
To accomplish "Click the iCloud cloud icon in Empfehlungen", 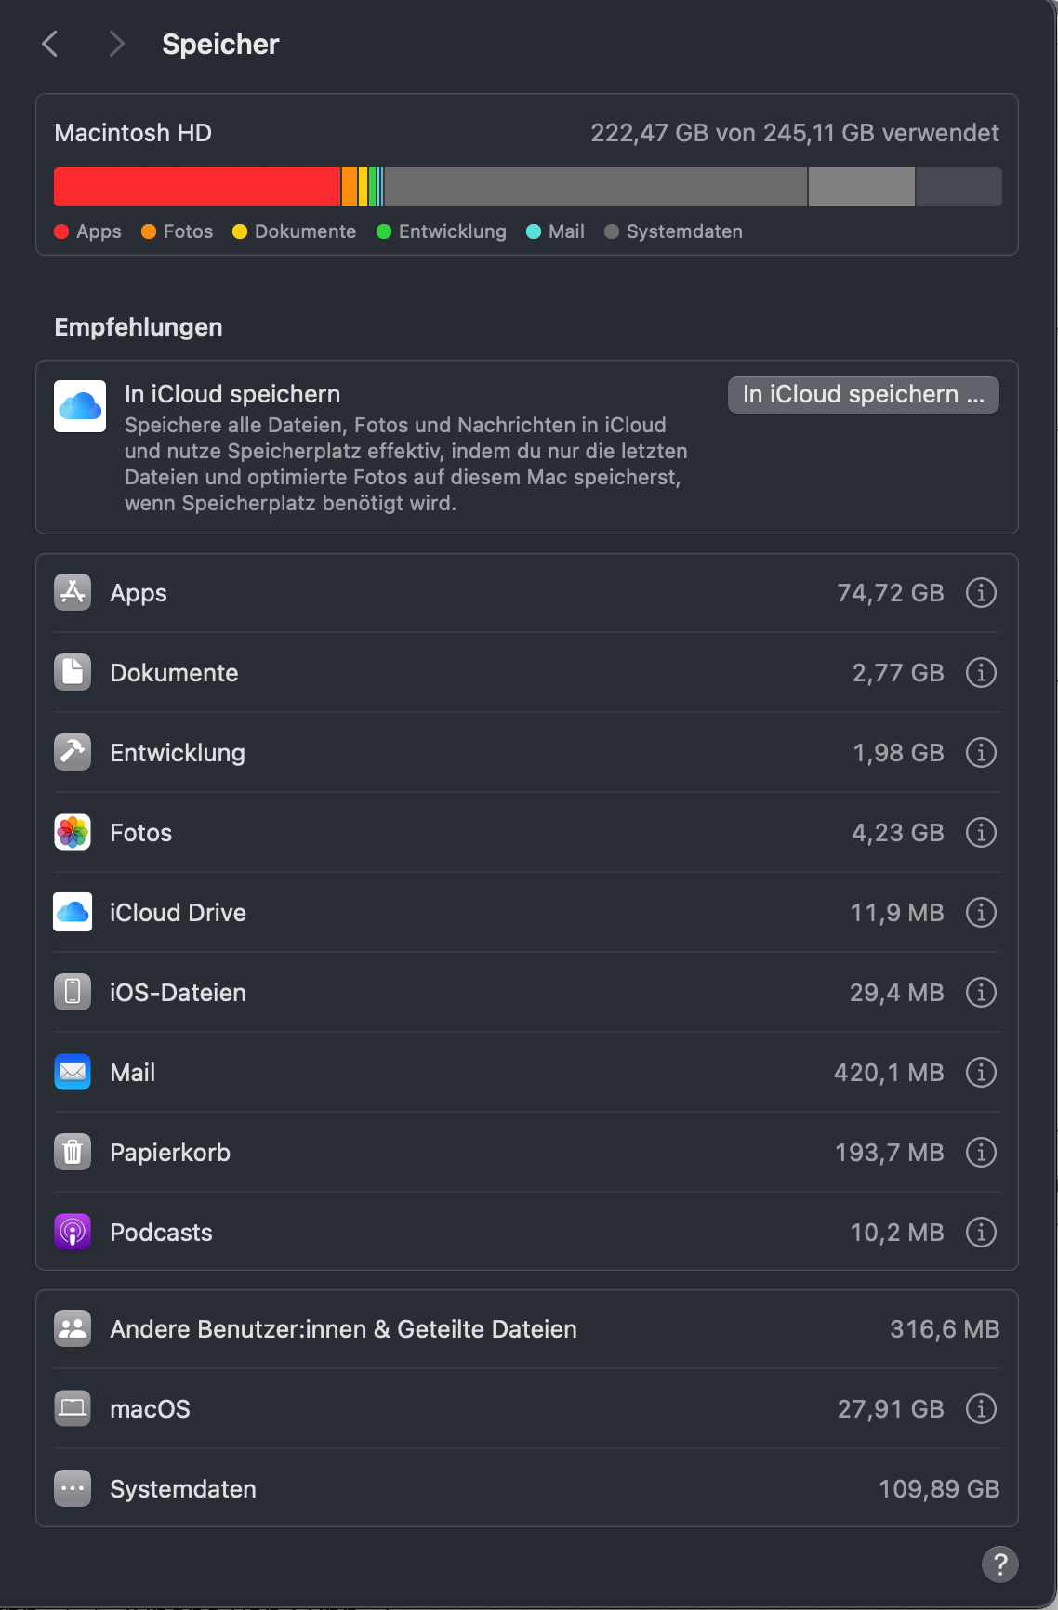I will coord(80,406).
